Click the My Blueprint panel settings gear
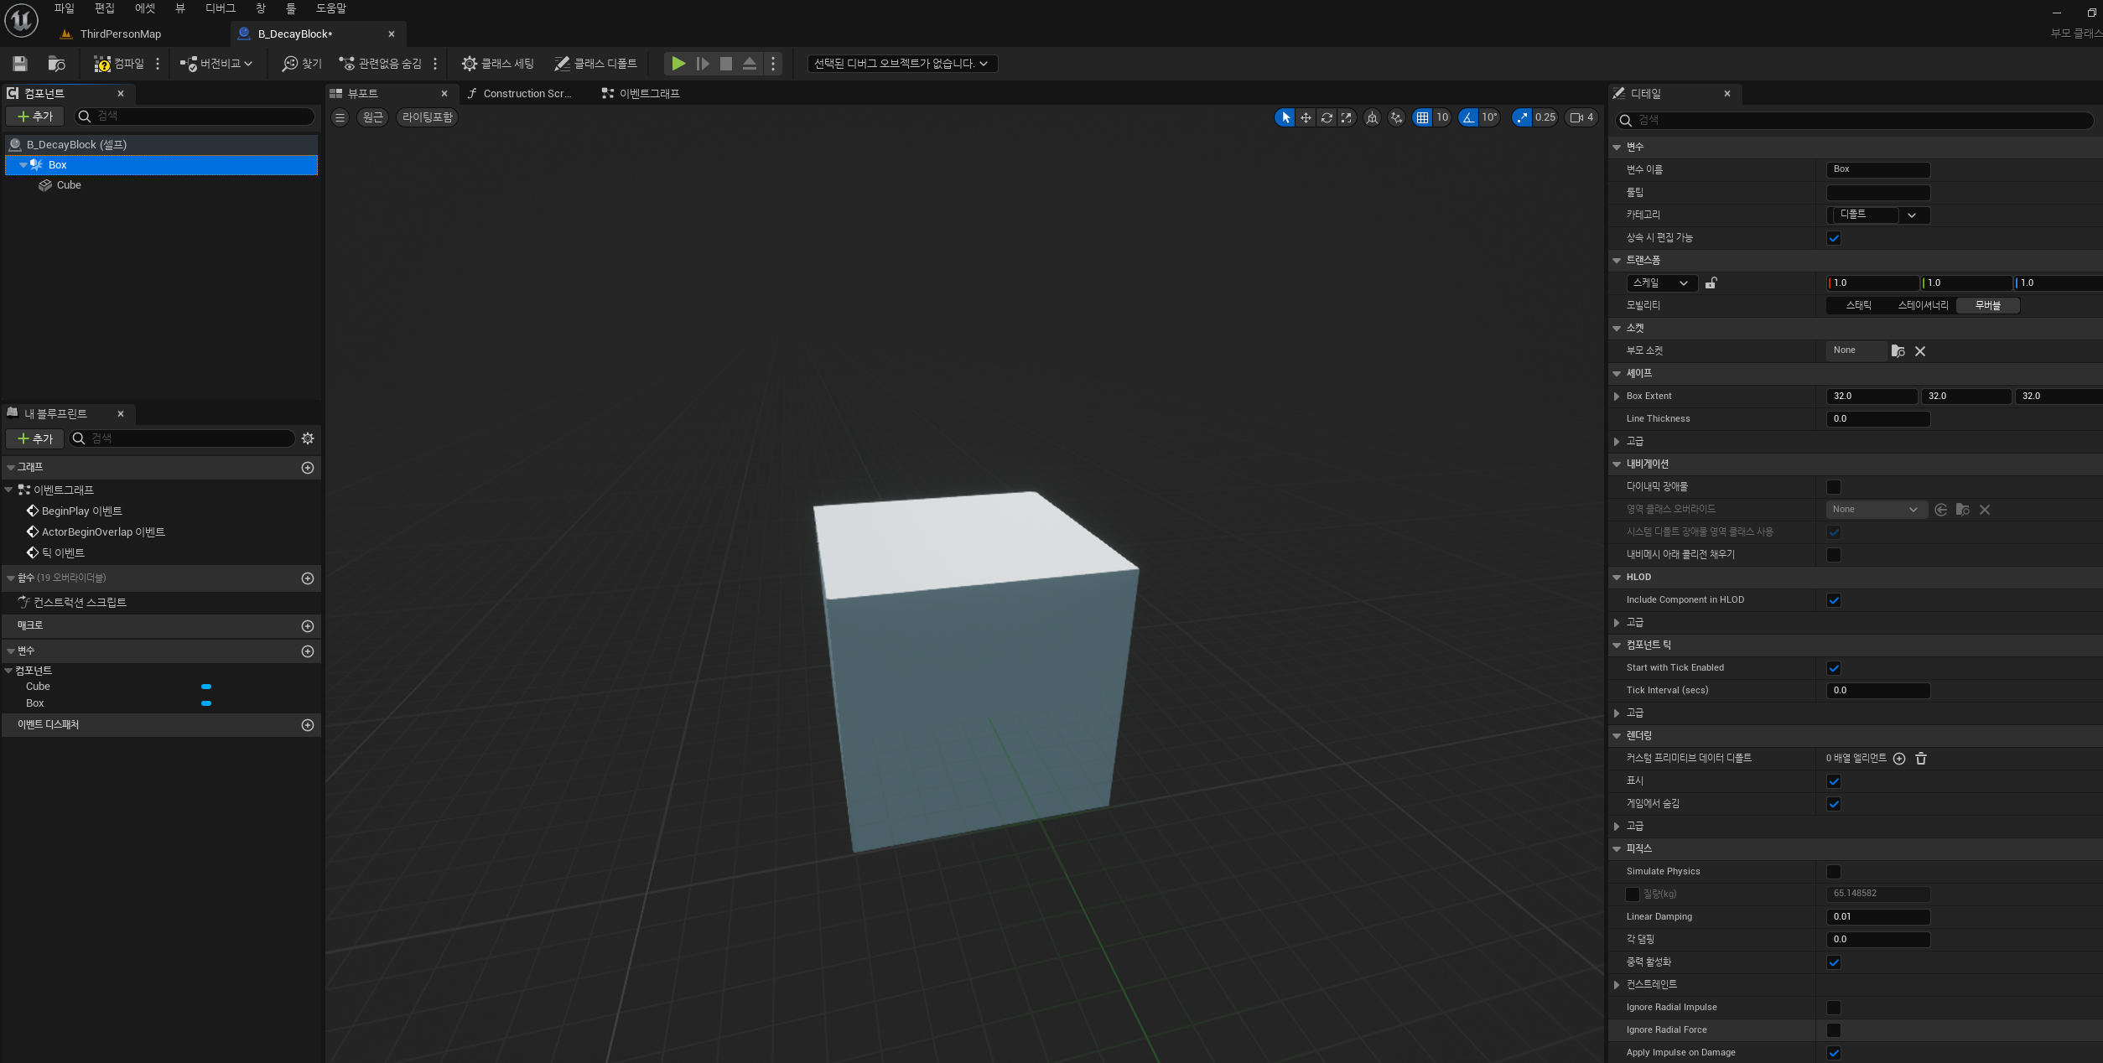Image resolution: width=2103 pixels, height=1063 pixels. click(x=308, y=438)
